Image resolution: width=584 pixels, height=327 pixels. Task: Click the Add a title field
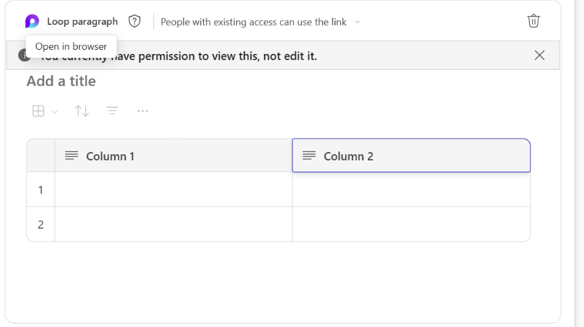[61, 81]
